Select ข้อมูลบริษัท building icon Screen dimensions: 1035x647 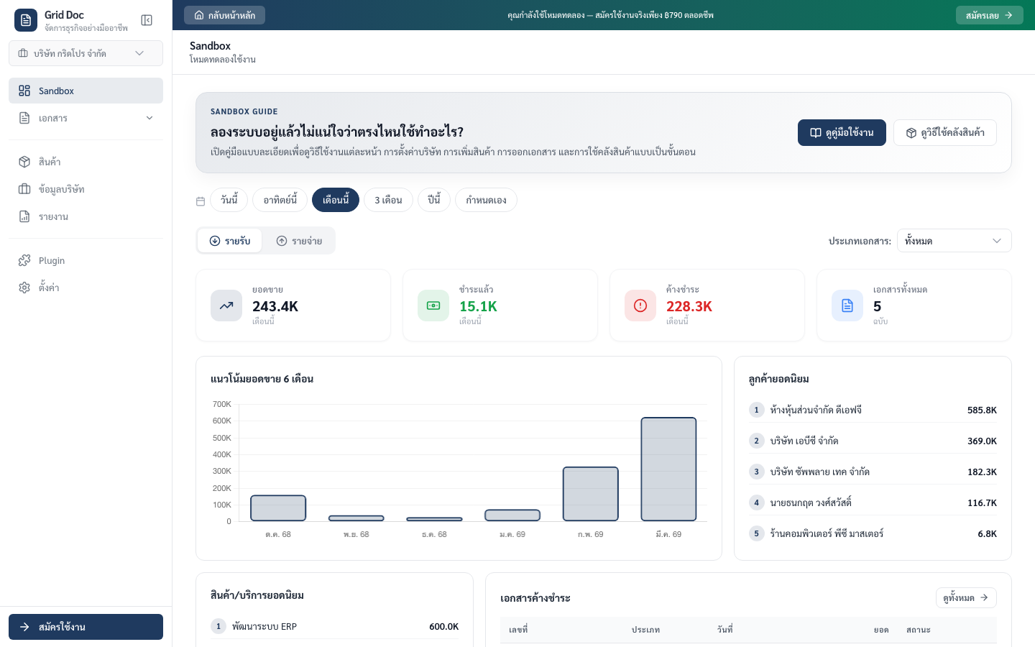coord(24,189)
